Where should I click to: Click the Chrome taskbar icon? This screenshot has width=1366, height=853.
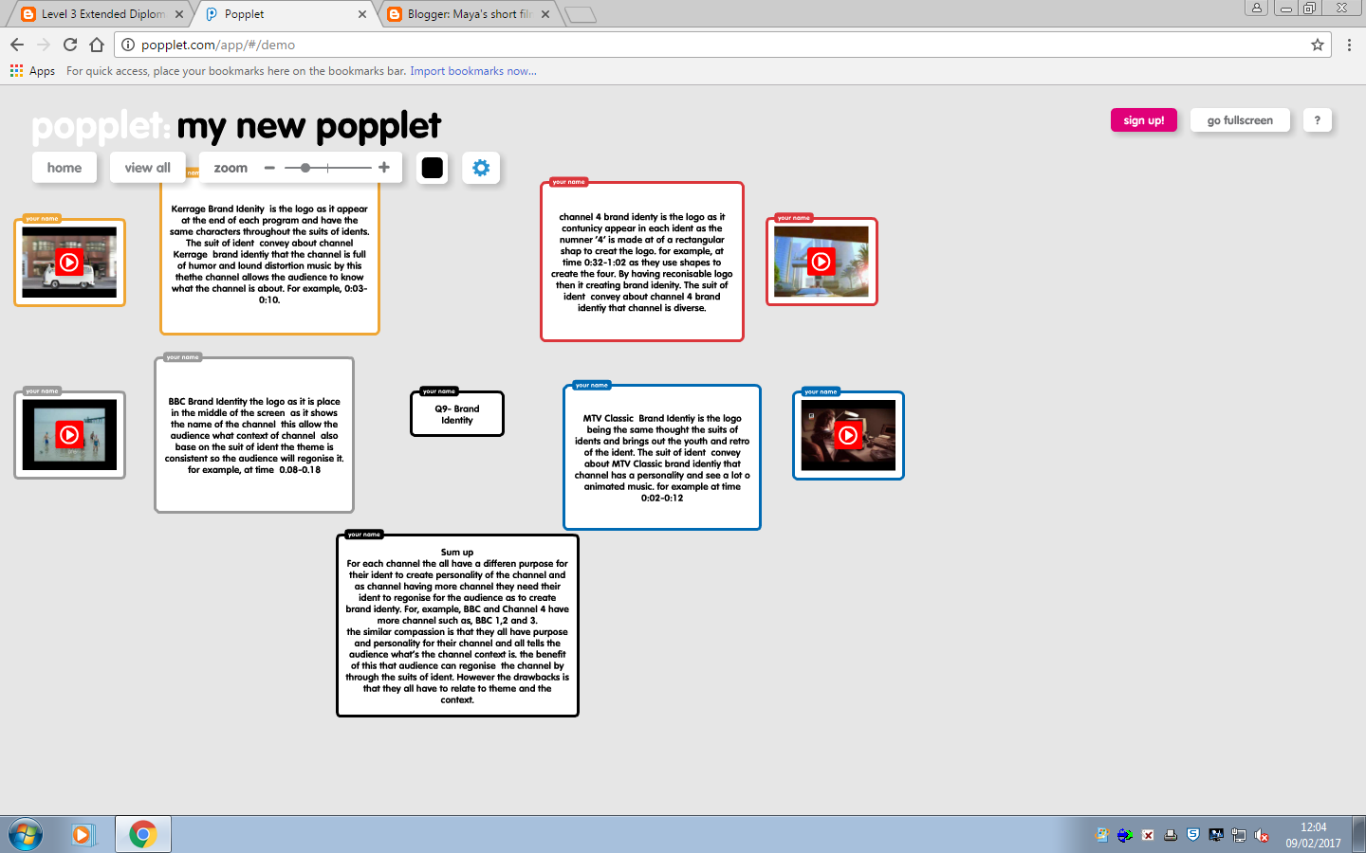143,835
